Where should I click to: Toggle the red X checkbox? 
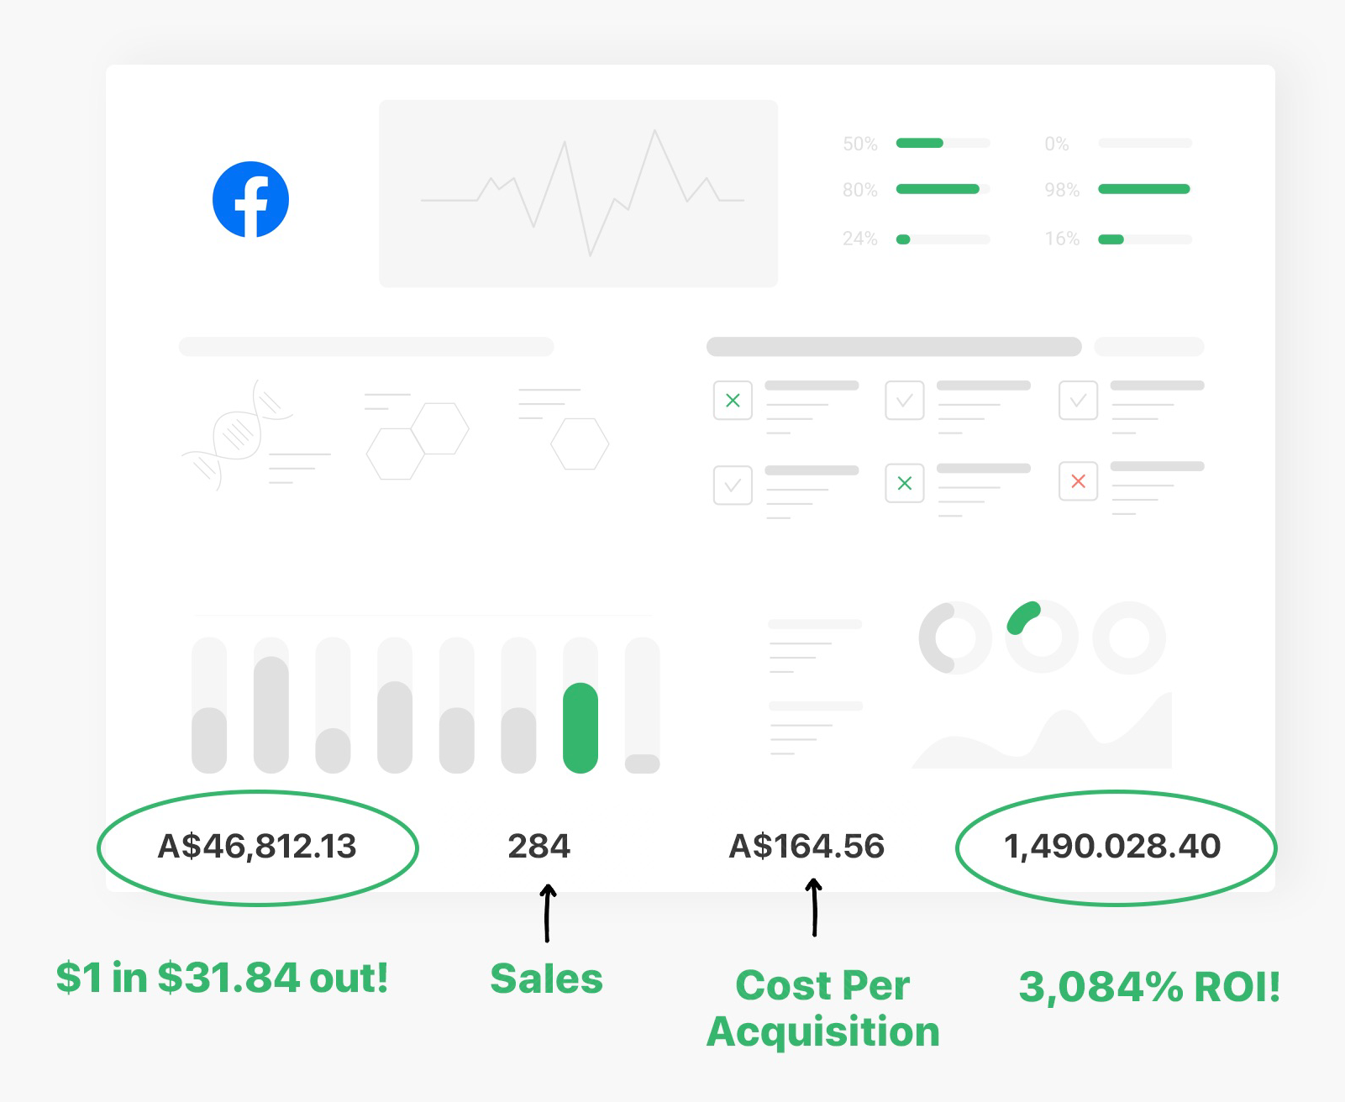[1078, 481]
